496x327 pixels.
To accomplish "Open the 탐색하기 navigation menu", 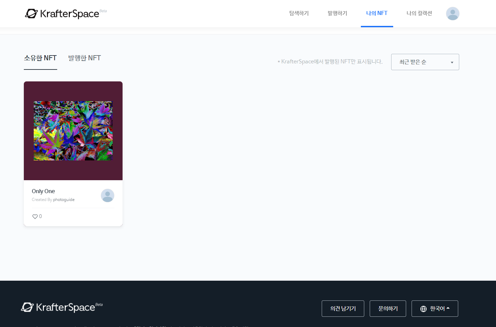I will [x=299, y=13].
